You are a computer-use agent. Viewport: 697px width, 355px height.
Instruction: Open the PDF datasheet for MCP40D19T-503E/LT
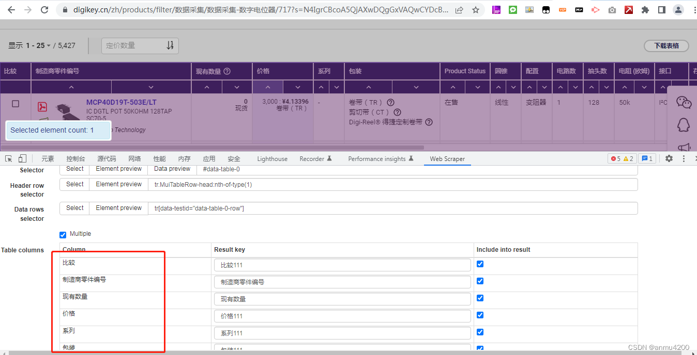point(43,107)
